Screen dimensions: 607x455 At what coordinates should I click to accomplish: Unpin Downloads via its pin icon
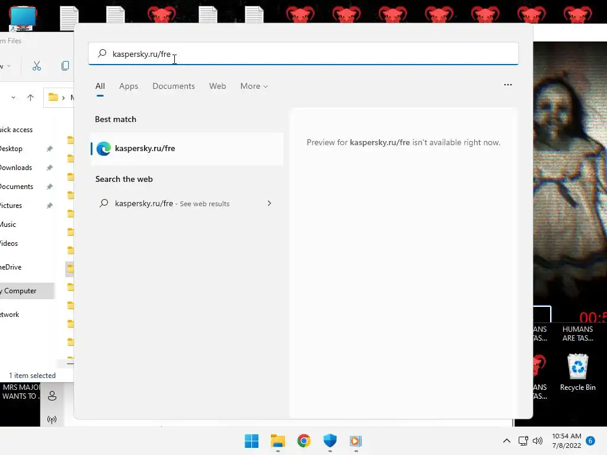[x=50, y=168]
